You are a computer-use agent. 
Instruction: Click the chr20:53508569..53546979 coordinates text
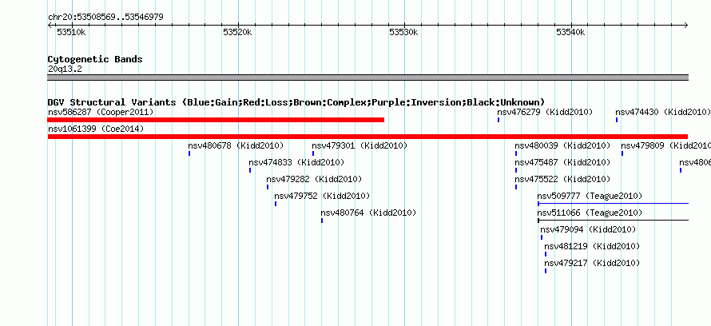coord(105,18)
